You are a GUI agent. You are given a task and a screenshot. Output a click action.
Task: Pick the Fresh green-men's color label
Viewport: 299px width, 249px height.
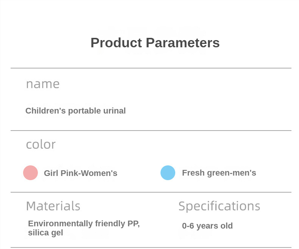pos(219,173)
